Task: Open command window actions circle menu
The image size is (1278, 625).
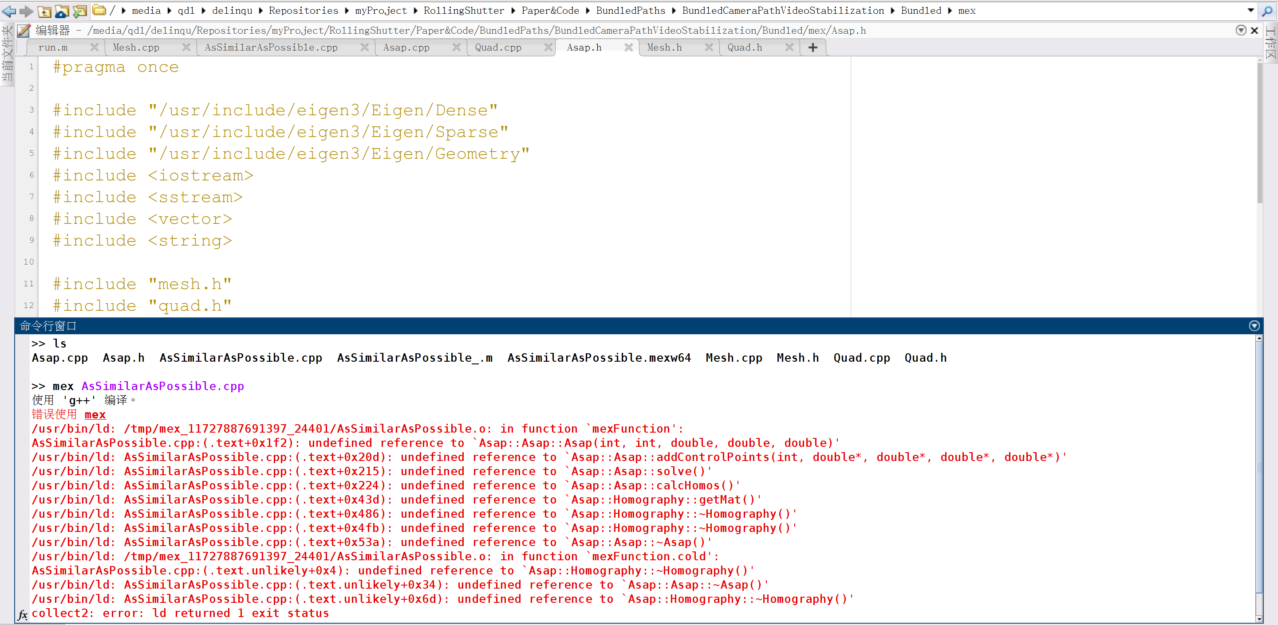Action: [1254, 326]
